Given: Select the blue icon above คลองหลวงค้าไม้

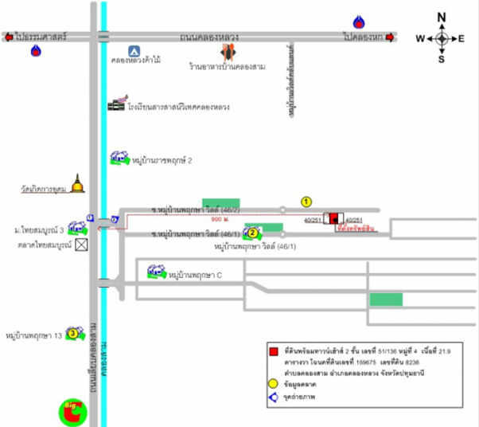Looking at the screenshot, I should click(134, 51).
